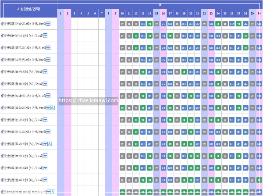Select green 예 on the 19th for 직녀(2층)
The image size is (263, 196).
pyautogui.click(x=184, y=144)
